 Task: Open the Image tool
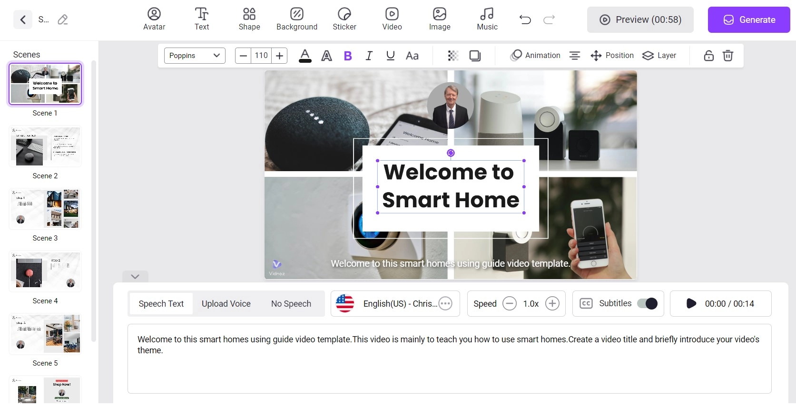click(440, 19)
